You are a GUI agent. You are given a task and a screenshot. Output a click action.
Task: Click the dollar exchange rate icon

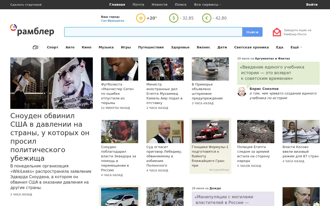pyautogui.click(x=174, y=18)
